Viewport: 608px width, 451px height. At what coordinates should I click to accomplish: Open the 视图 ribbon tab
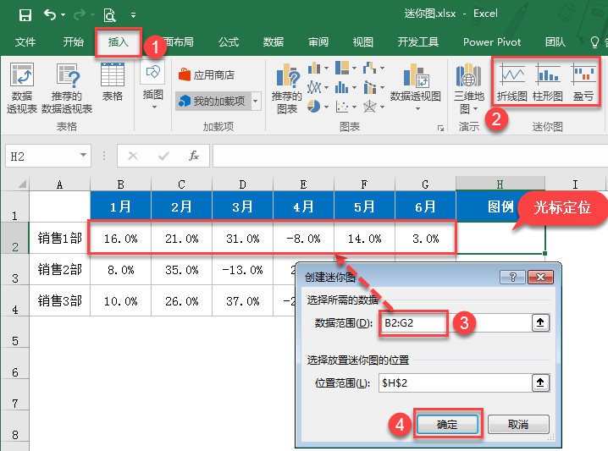[363, 41]
